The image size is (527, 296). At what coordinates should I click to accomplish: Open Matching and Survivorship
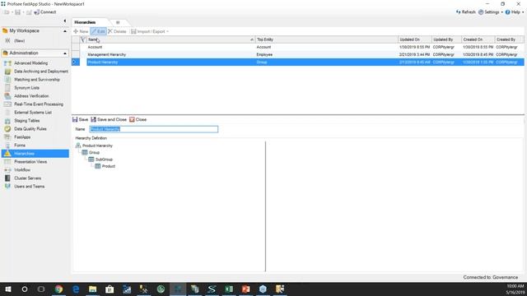[x=36, y=80]
